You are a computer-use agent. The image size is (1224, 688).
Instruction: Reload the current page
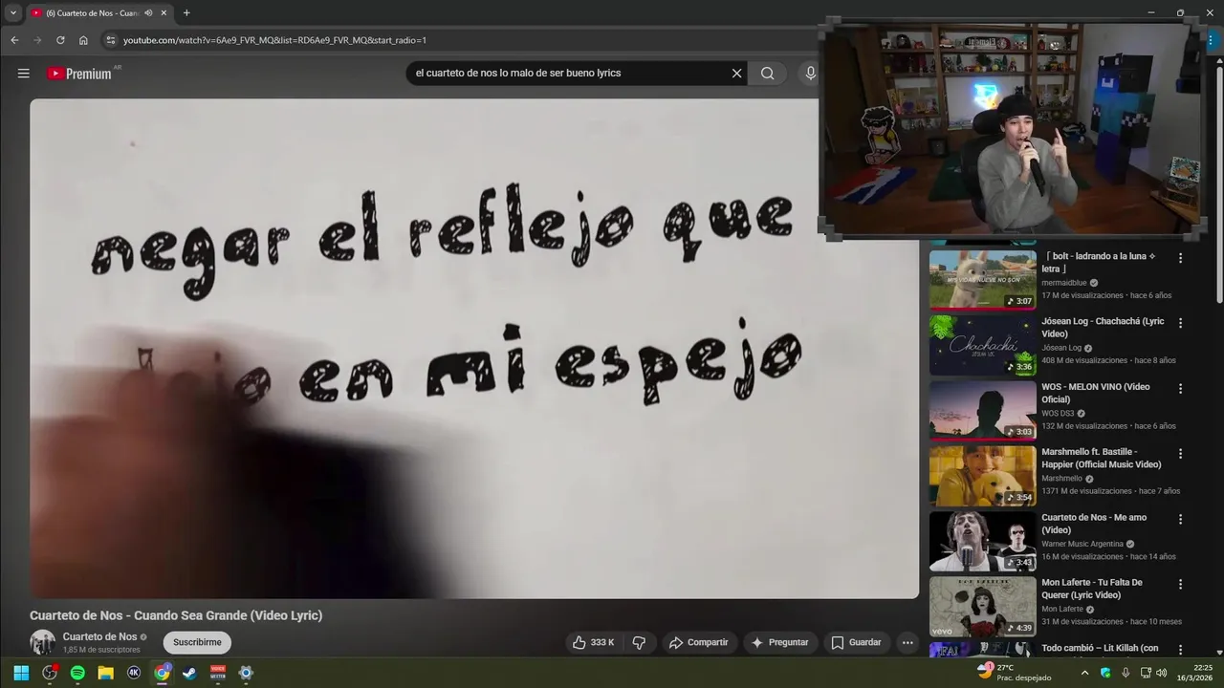[x=60, y=40]
